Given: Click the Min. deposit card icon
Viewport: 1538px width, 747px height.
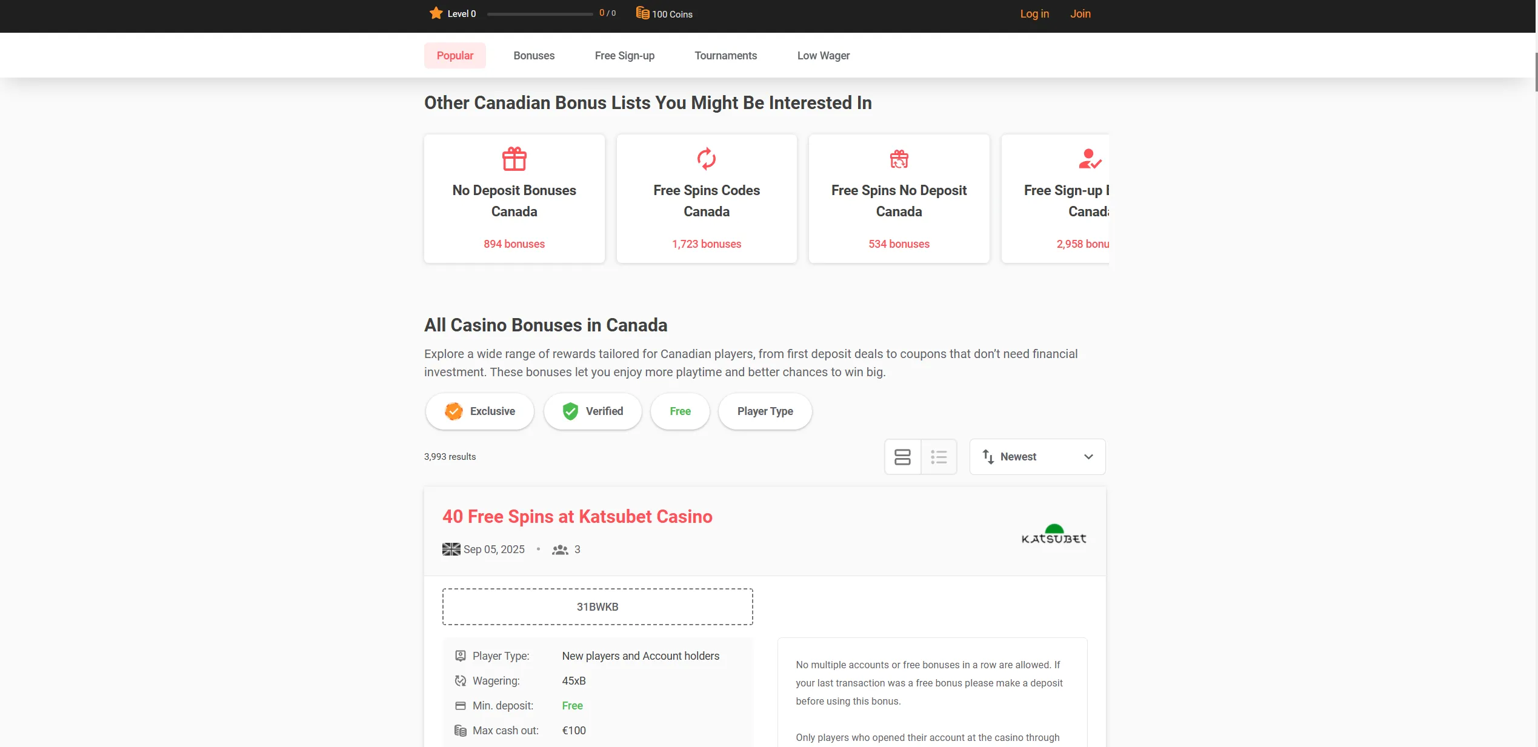Looking at the screenshot, I should (x=461, y=706).
